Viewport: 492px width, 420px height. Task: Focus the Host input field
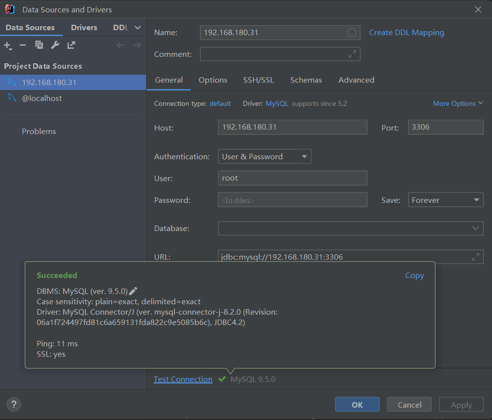tap(292, 127)
